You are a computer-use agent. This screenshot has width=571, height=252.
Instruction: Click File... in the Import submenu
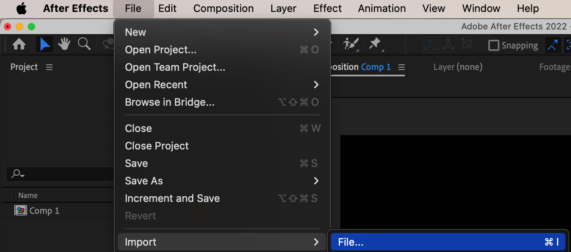448,242
